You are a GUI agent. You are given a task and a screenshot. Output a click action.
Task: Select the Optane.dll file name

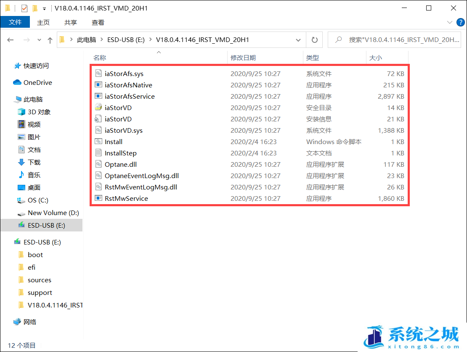click(x=121, y=164)
